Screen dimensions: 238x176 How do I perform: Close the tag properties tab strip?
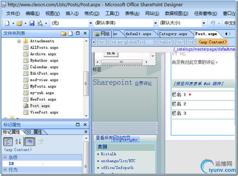(86, 132)
